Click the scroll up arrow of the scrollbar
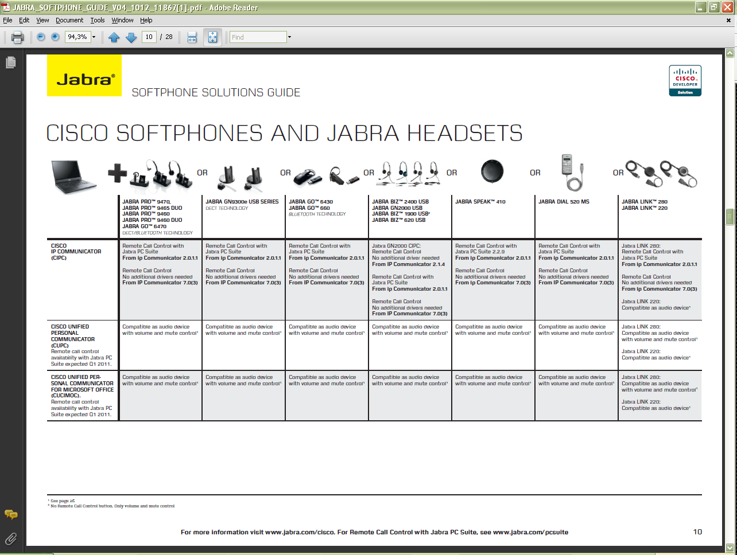Image resolution: width=737 pixels, height=555 pixels. pos(730,53)
